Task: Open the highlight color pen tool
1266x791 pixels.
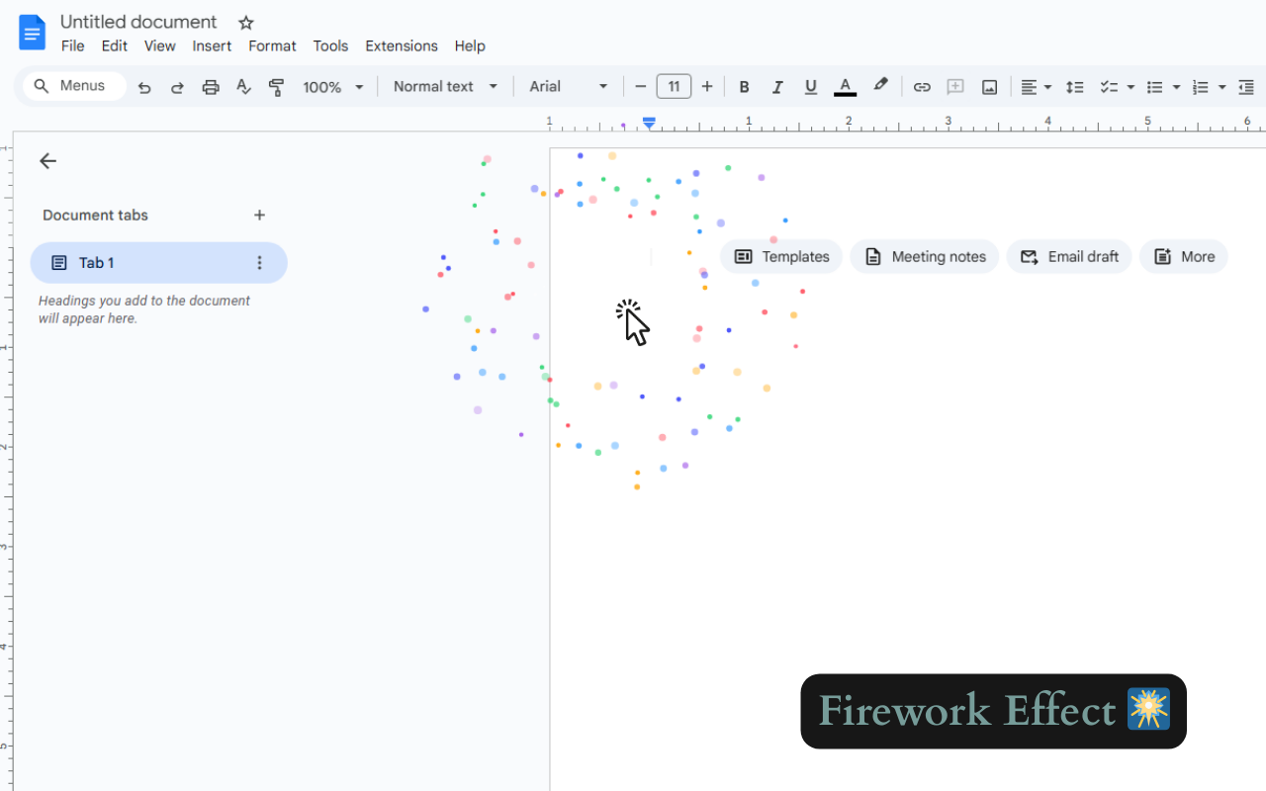Action: tap(880, 86)
